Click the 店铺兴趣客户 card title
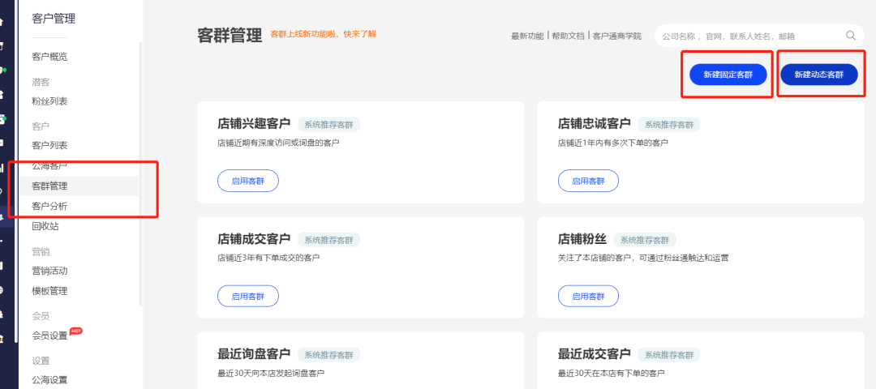876x389 pixels. (x=254, y=124)
